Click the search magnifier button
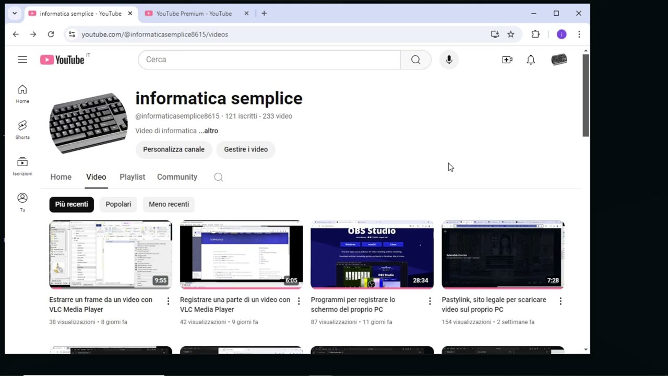This screenshot has height=376, width=668. point(415,60)
